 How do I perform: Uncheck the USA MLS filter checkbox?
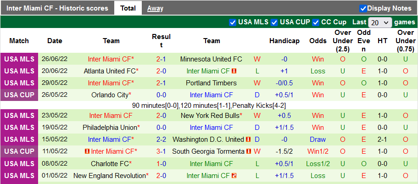pyautogui.click(x=233, y=22)
